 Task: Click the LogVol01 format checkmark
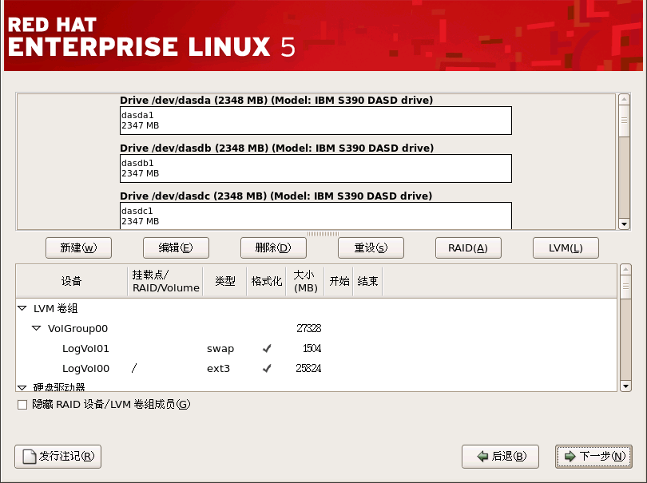[x=267, y=349]
